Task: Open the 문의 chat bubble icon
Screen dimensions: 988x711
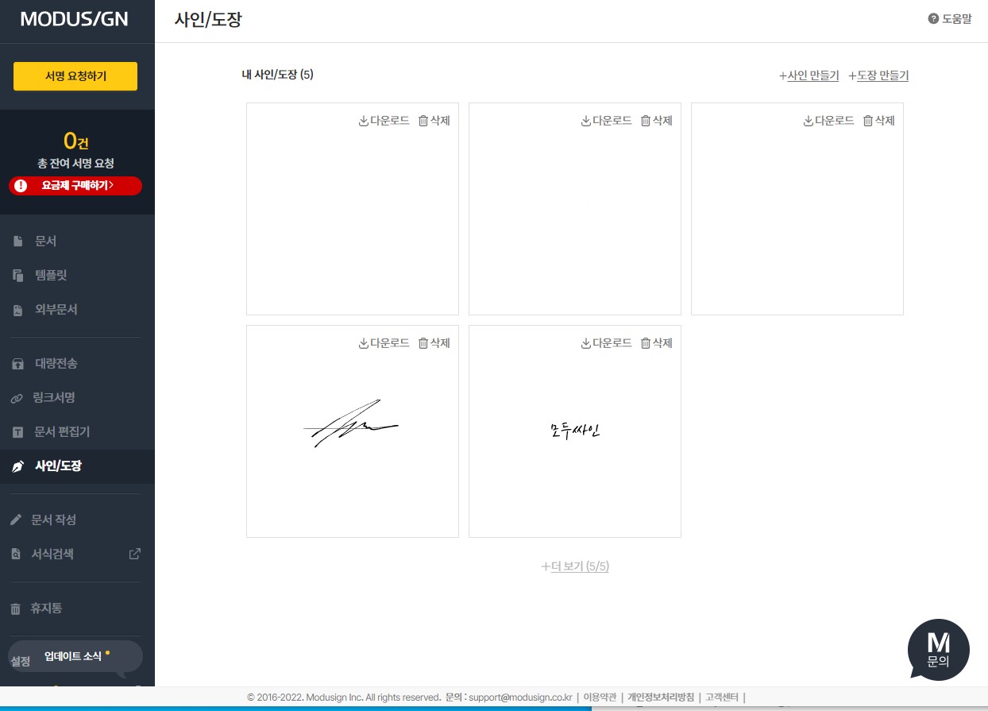Action: coord(938,650)
